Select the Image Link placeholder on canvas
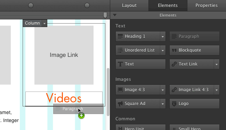 coord(64,55)
